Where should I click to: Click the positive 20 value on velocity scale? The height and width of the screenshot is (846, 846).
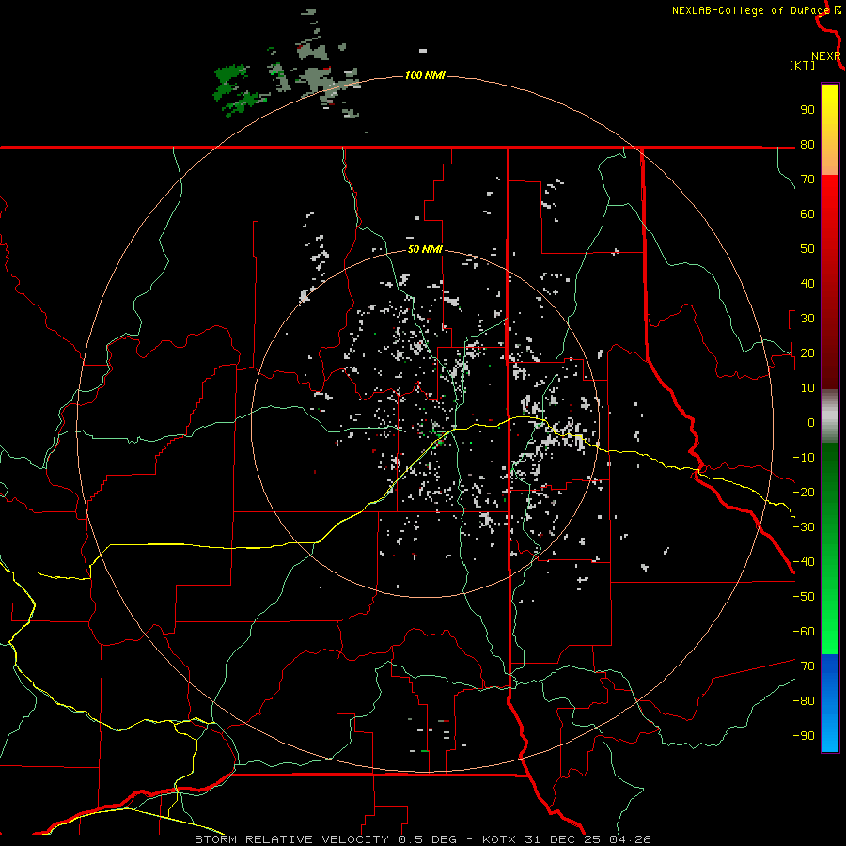807,353
